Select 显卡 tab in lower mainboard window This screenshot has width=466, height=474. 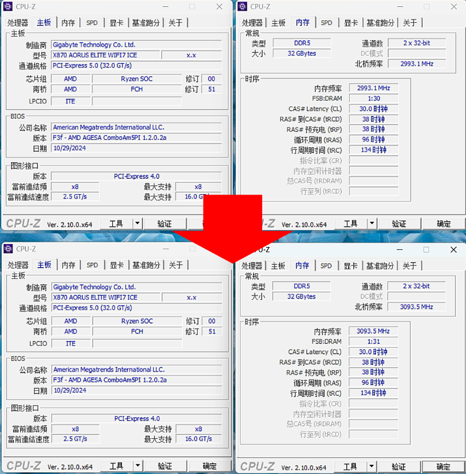click(x=117, y=265)
